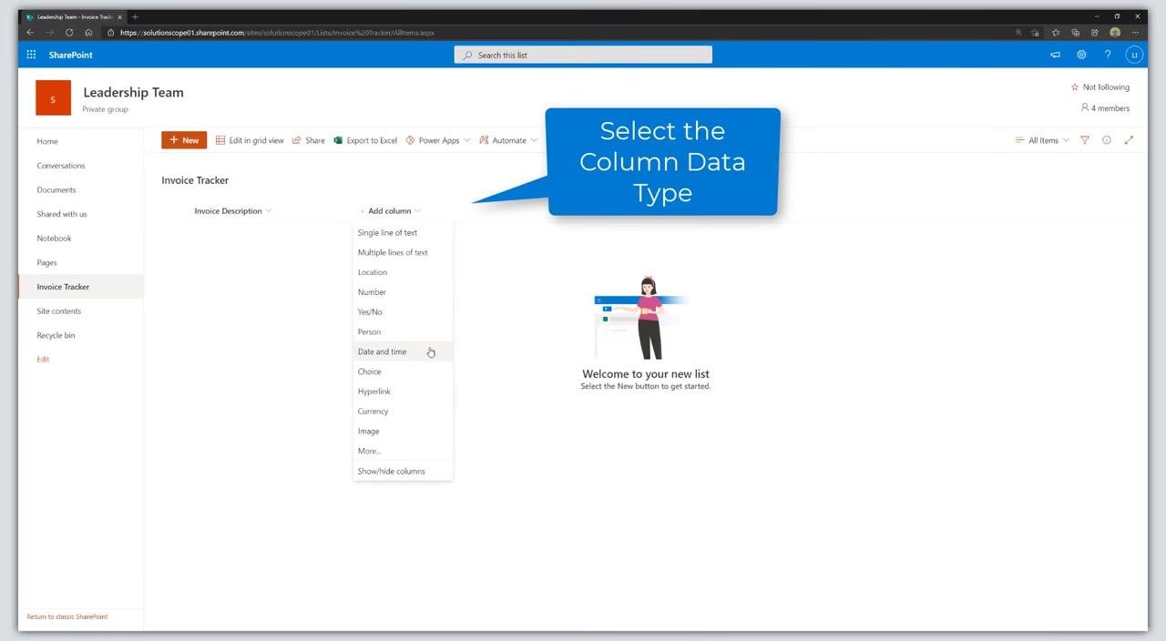The image size is (1166, 641).
Task: Open the Automate dropdown
Action: coord(508,140)
